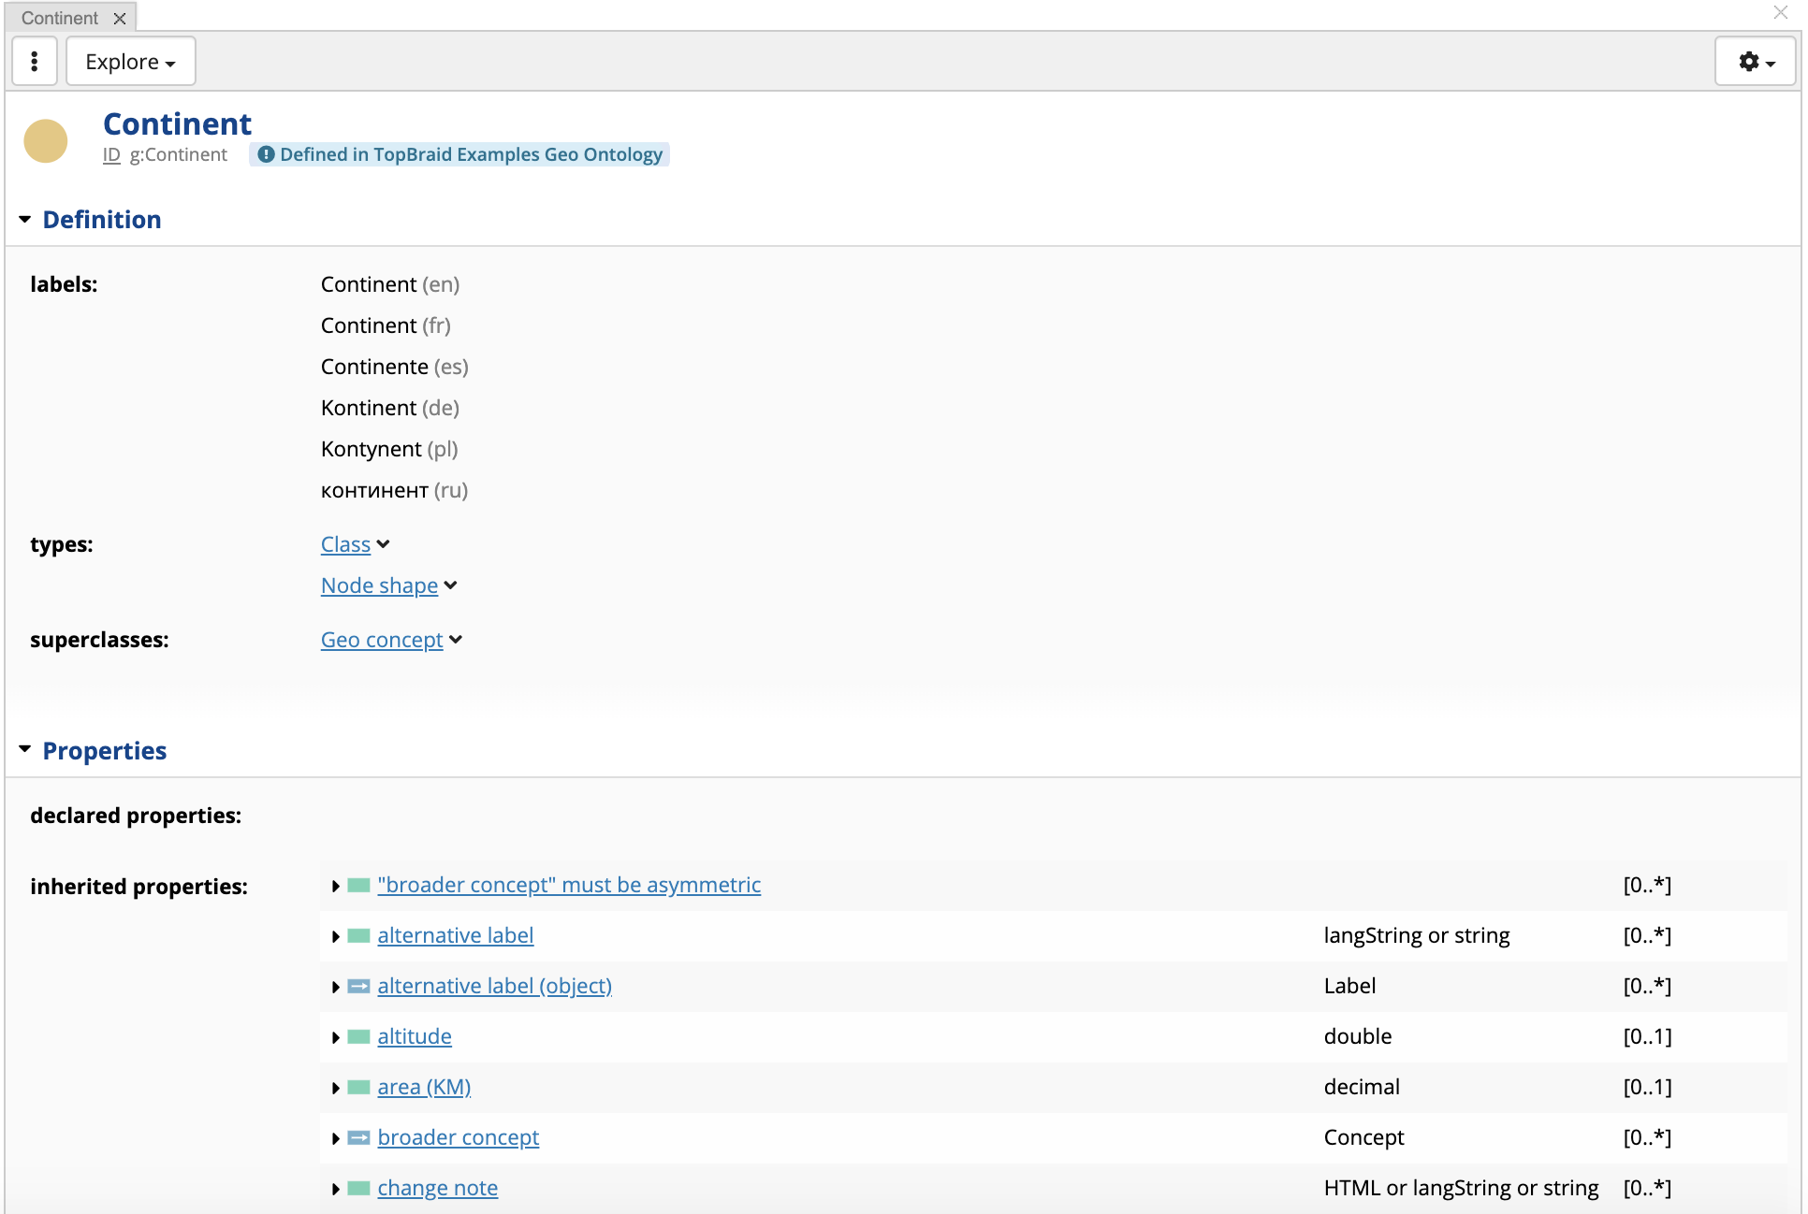Click the info icon next to ontology definition
The width and height of the screenshot is (1808, 1214).
pyautogui.click(x=267, y=153)
